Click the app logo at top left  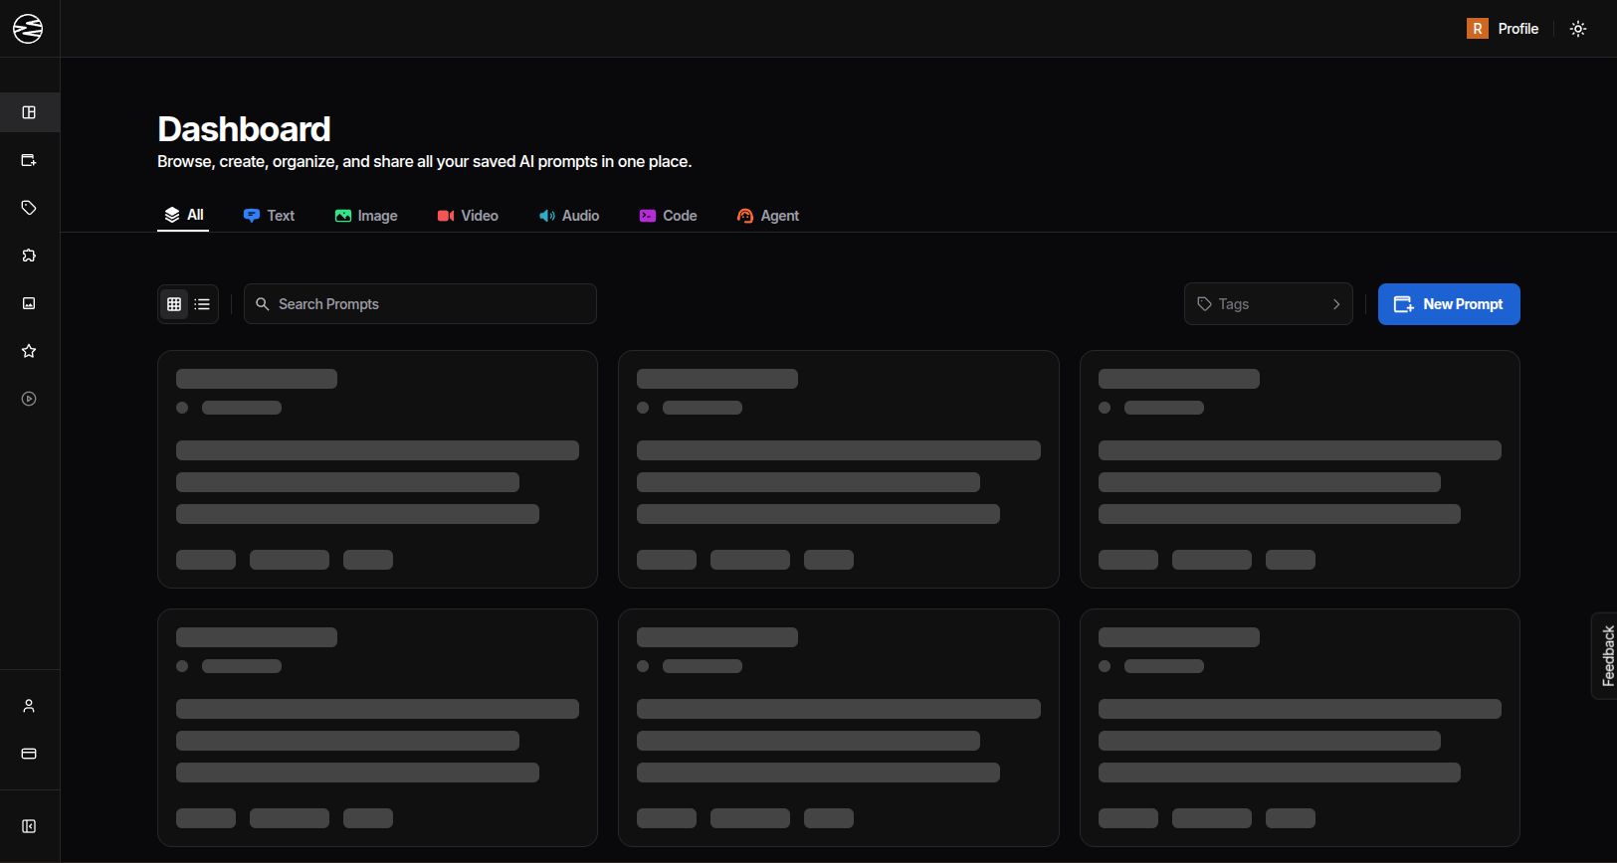pos(28,29)
